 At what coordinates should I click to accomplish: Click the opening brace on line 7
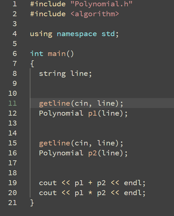(x=32, y=64)
